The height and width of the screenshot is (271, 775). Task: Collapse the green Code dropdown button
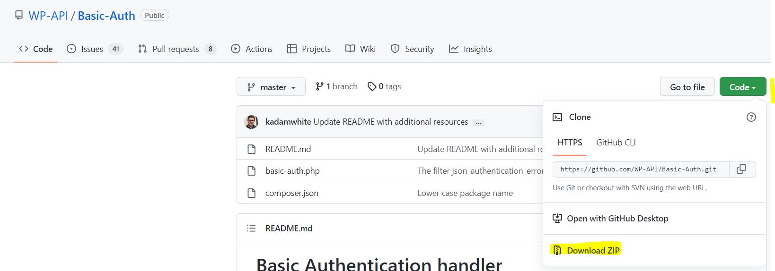coord(742,87)
